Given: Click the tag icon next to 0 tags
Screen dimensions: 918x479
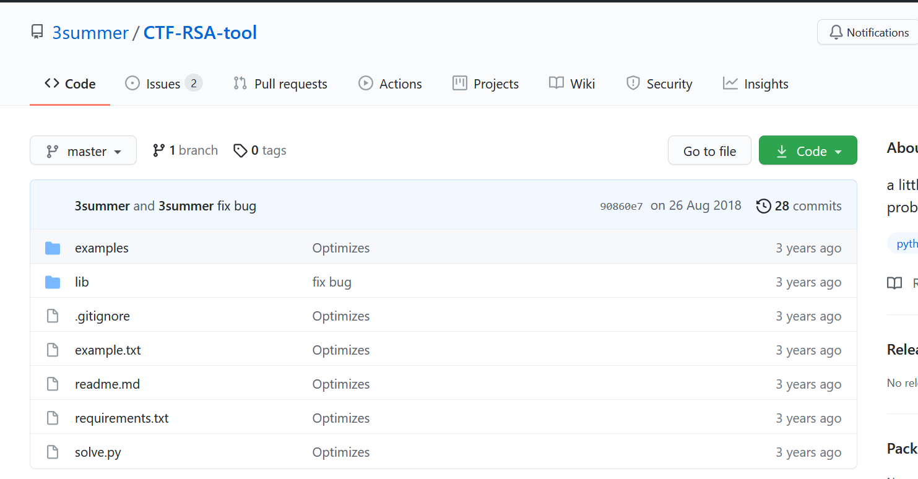Looking at the screenshot, I should (x=240, y=150).
